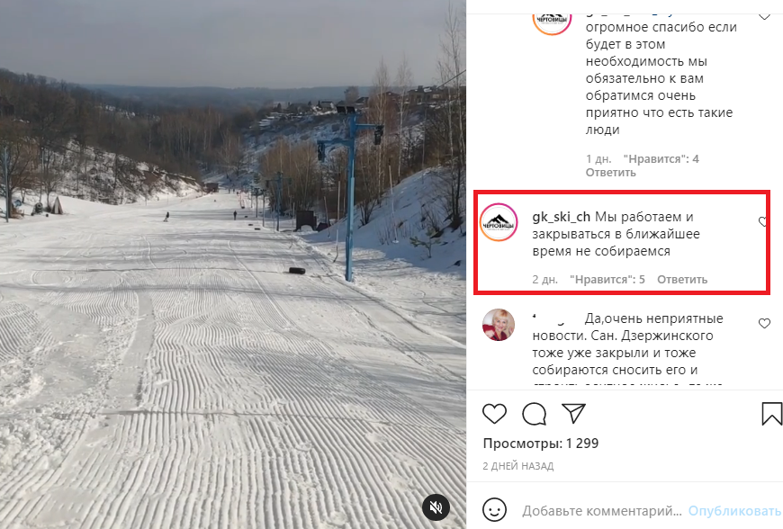Click the ski slope video to pause
Screen dimensions: 783x529
(x=233, y=264)
